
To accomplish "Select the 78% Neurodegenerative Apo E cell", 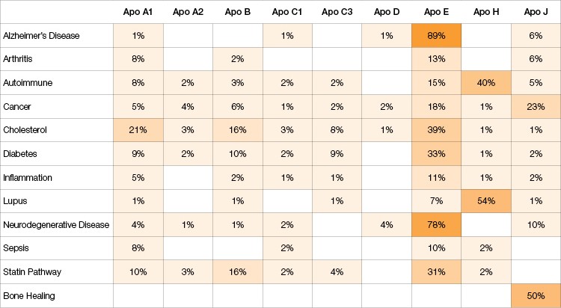I will click(437, 225).
